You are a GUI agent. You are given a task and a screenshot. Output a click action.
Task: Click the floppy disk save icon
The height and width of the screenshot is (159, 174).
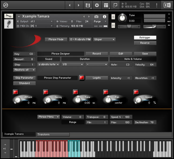(x=88, y=5)
